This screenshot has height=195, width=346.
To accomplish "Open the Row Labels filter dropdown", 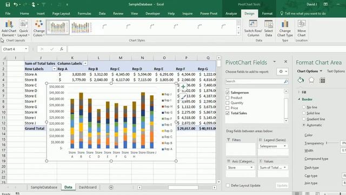I will (54, 69).
